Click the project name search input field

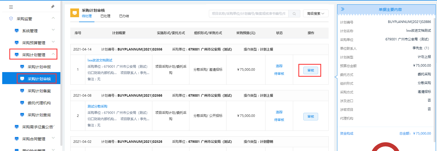pos(248,14)
